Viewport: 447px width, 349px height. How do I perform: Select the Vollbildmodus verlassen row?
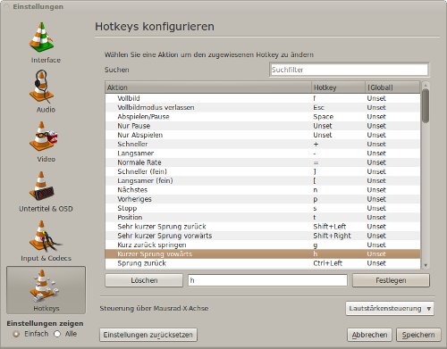click(x=263, y=107)
